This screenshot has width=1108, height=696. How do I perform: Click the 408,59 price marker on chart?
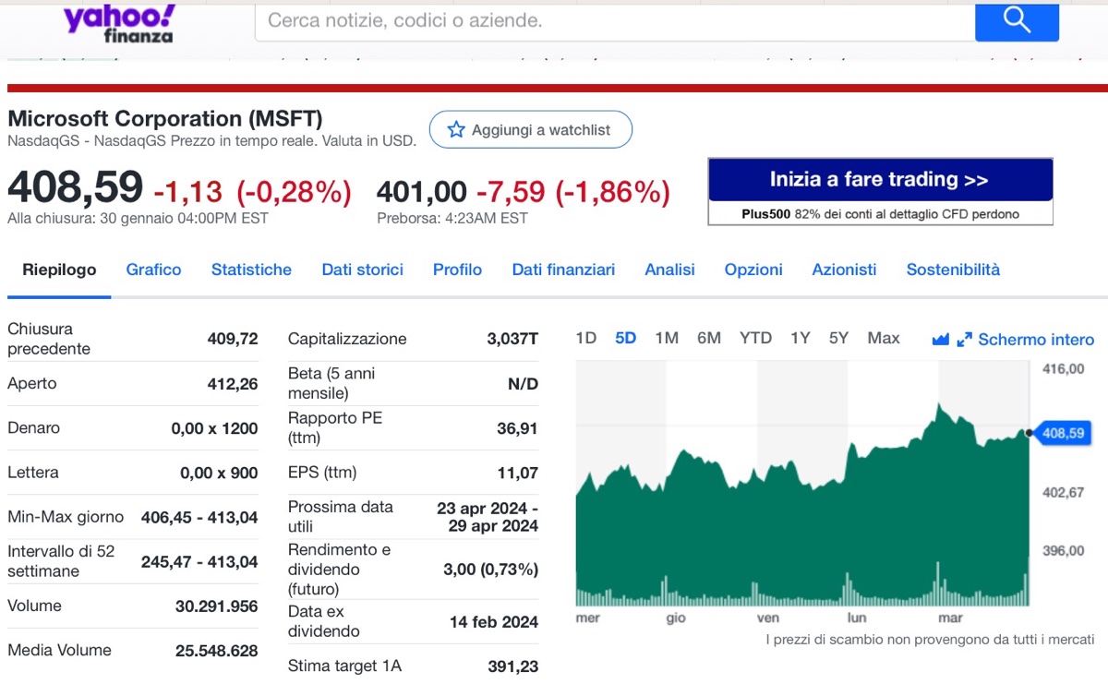[x=1063, y=432]
